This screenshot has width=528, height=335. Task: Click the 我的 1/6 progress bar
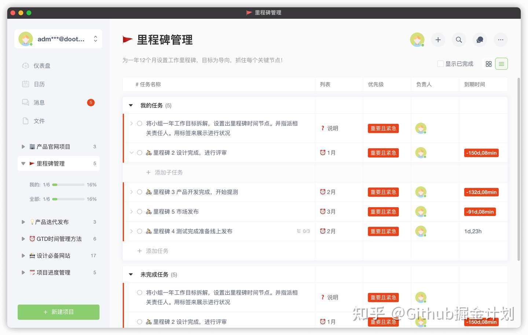[x=68, y=185]
